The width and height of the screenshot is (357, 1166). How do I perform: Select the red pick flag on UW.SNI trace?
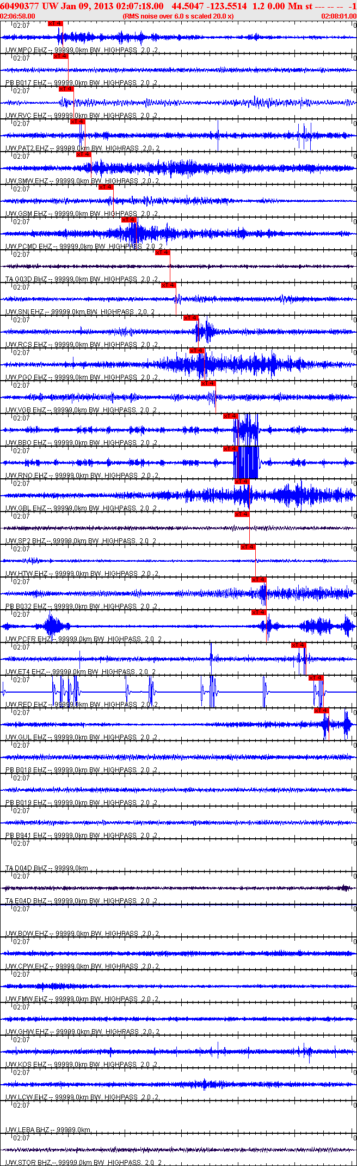[168, 285]
